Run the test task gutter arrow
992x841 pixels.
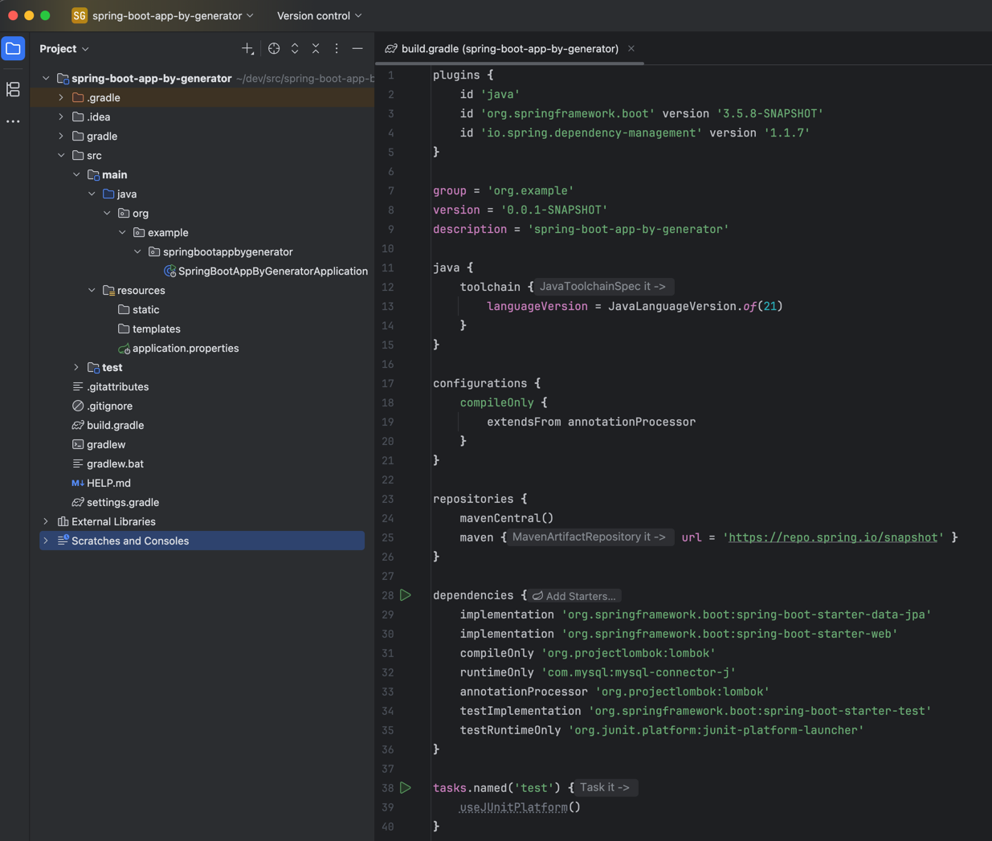[x=406, y=788]
